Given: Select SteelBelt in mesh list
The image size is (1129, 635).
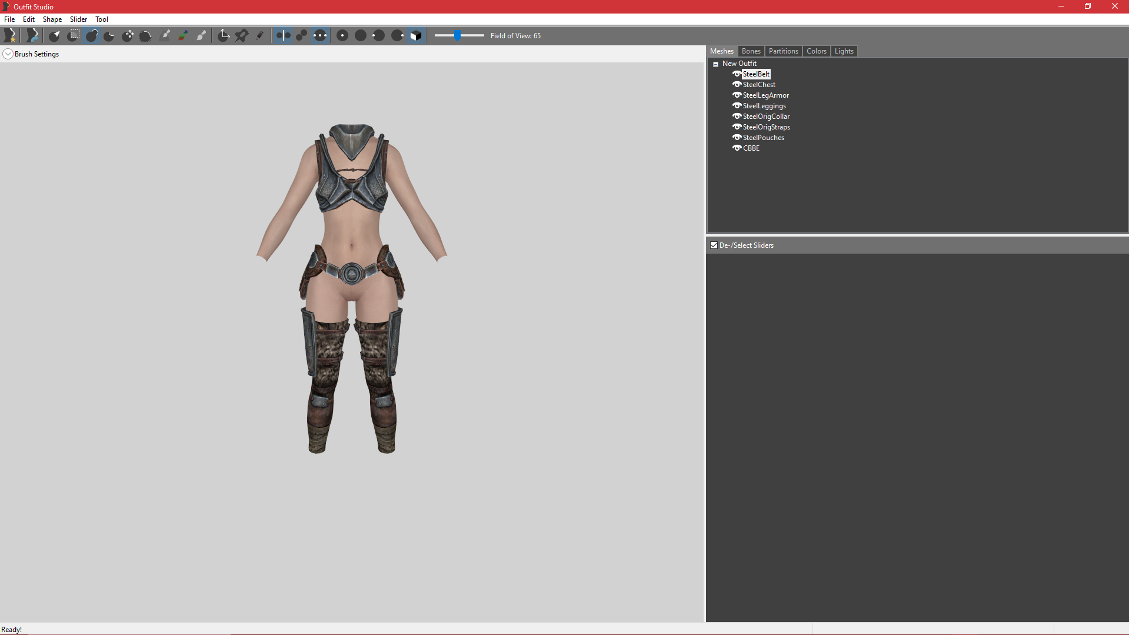Looking at the screenshot, I should click(757, 74).
